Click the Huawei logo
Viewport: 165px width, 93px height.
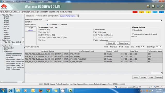(4, 6)
